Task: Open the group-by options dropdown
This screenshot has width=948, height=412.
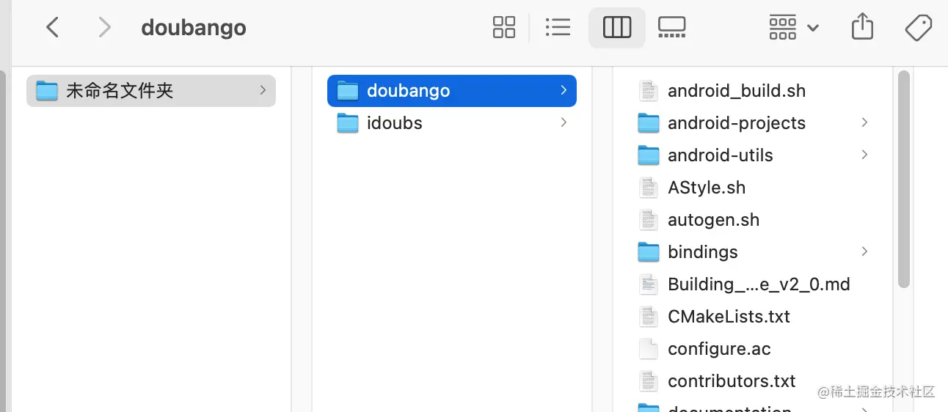Action: click(794, 28)
